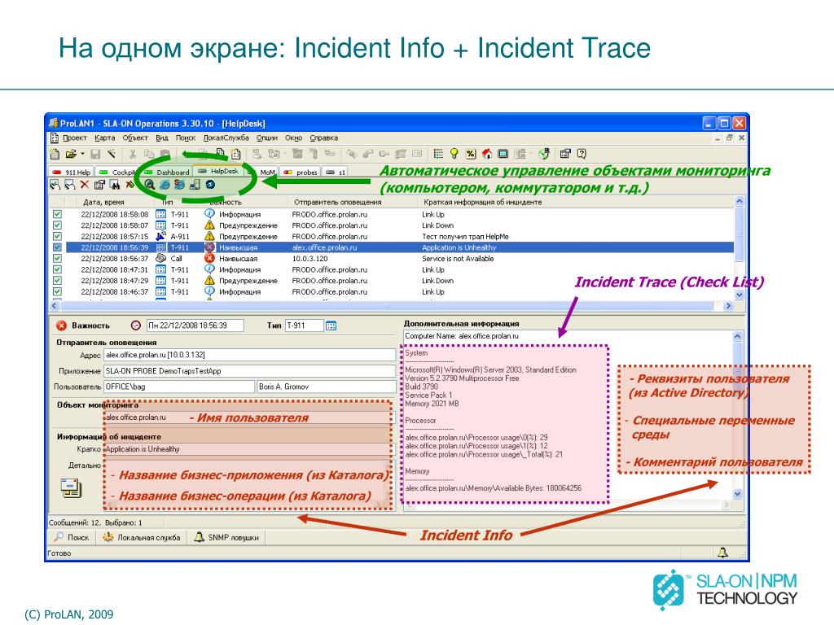Click the email envelopes icon under Детально
The height and width of the screenshot is (625, 834).
pyautogui.click(x=71, y=488)
